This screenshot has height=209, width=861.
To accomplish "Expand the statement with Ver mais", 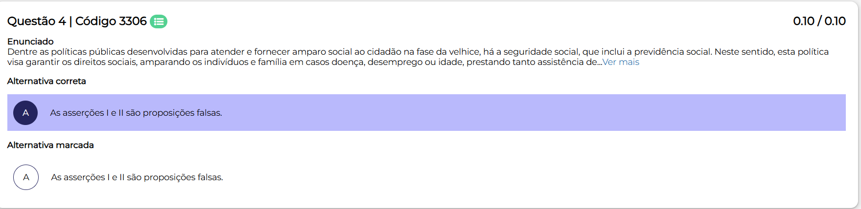I will [x=621, y=62].
